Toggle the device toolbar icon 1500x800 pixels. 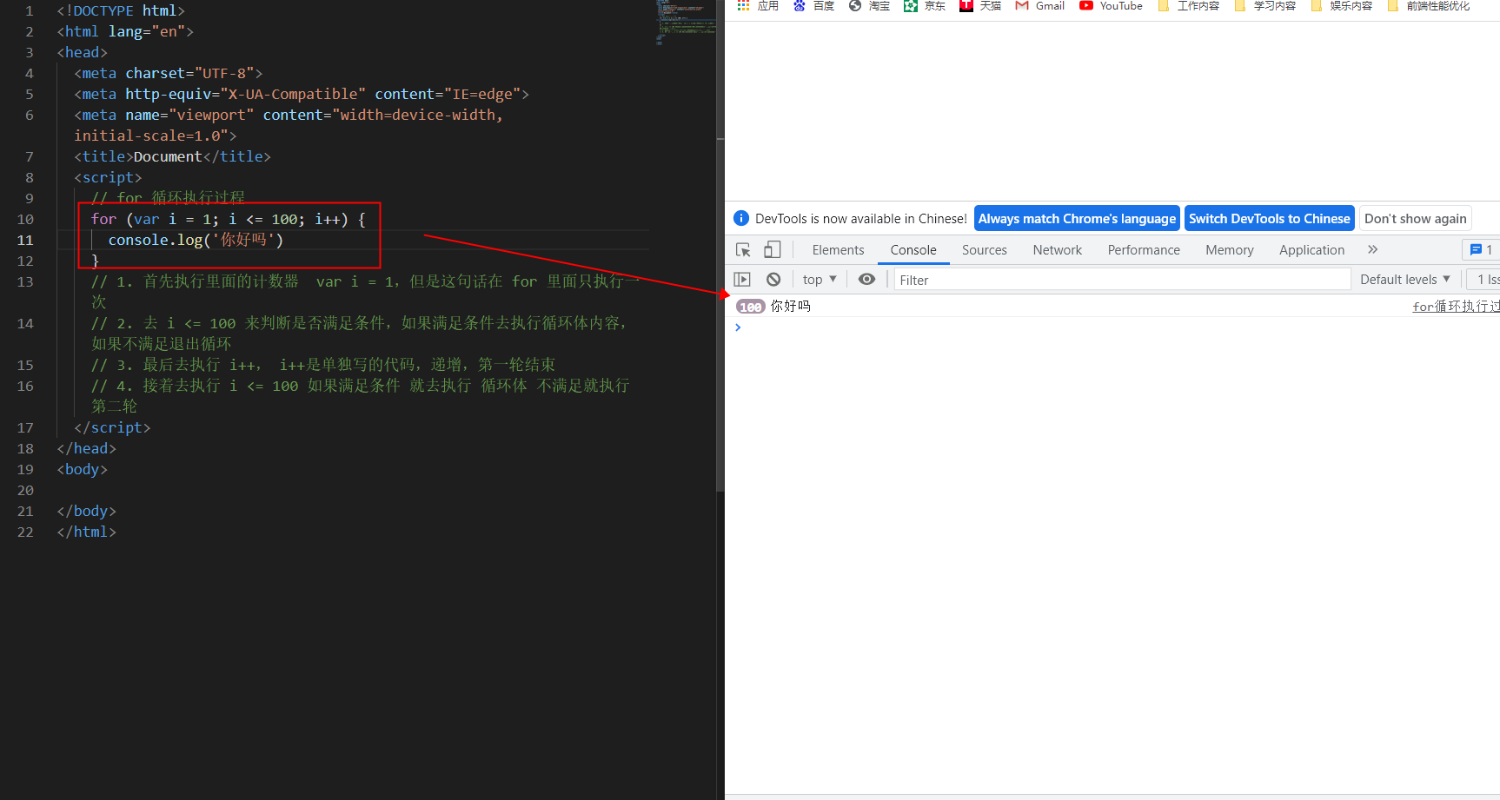point(772,250)
